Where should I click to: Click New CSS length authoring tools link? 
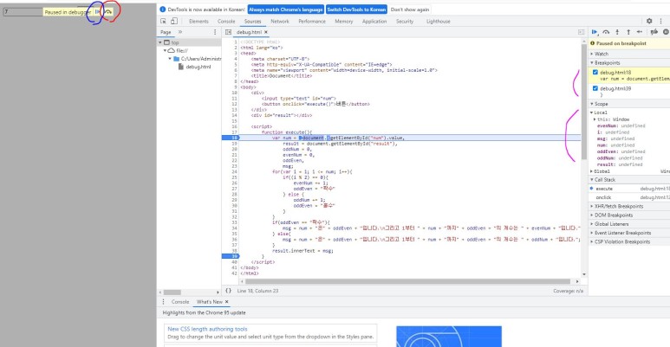coord(207,329)
